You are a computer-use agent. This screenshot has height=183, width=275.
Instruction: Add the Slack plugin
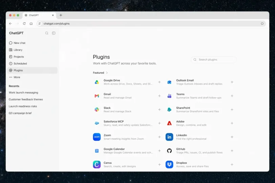click(x=159, y=110)
